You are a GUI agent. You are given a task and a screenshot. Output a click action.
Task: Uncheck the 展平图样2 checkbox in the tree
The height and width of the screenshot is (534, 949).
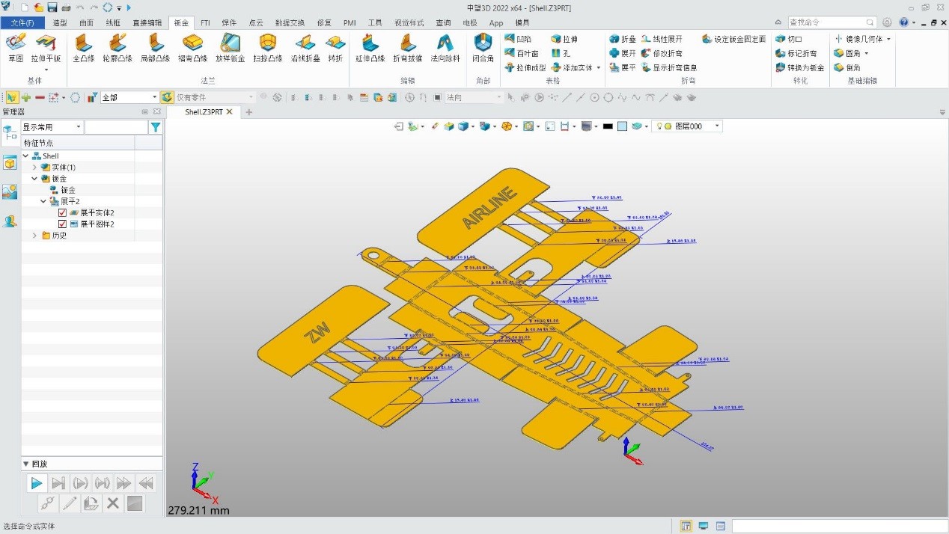(x=61, y=224)
